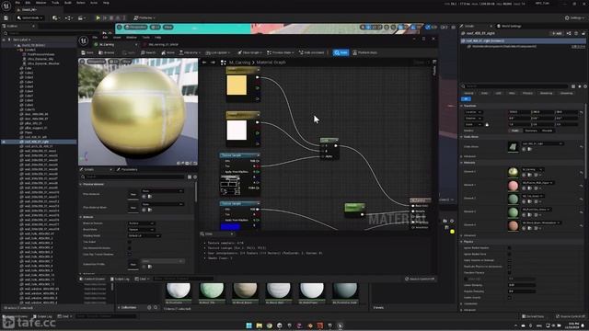Screen dimensions: 589x331
Task: Click the Hide Unrelated toolbar button
Action: [x=312, y=52]
